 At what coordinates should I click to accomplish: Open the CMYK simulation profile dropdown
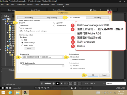[x=63, y=66]
